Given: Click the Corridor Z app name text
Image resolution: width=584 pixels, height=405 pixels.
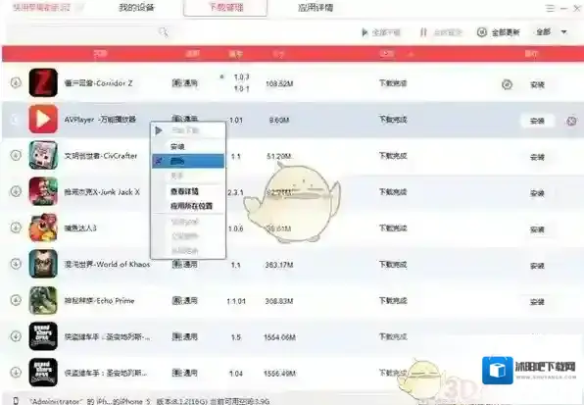Looking at the screenshot, I should coord(98,83).
